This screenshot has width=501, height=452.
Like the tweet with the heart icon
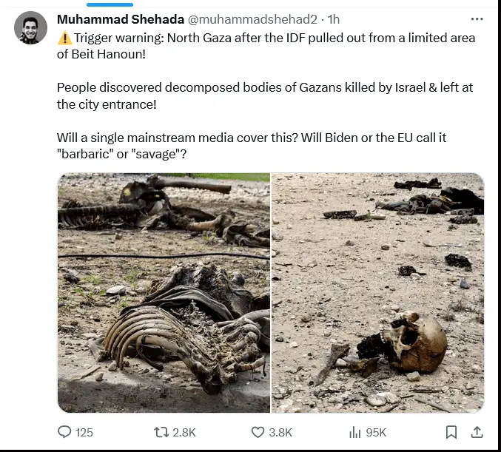258,432
